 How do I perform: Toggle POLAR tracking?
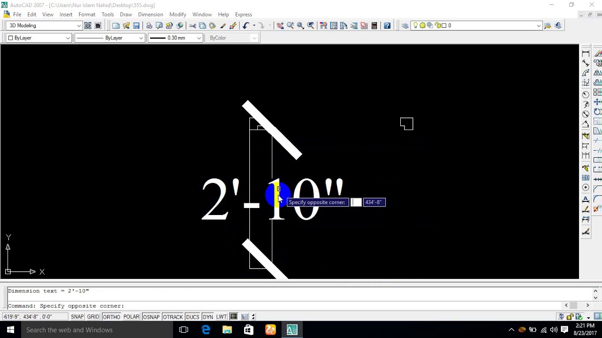tap(131, 317)
